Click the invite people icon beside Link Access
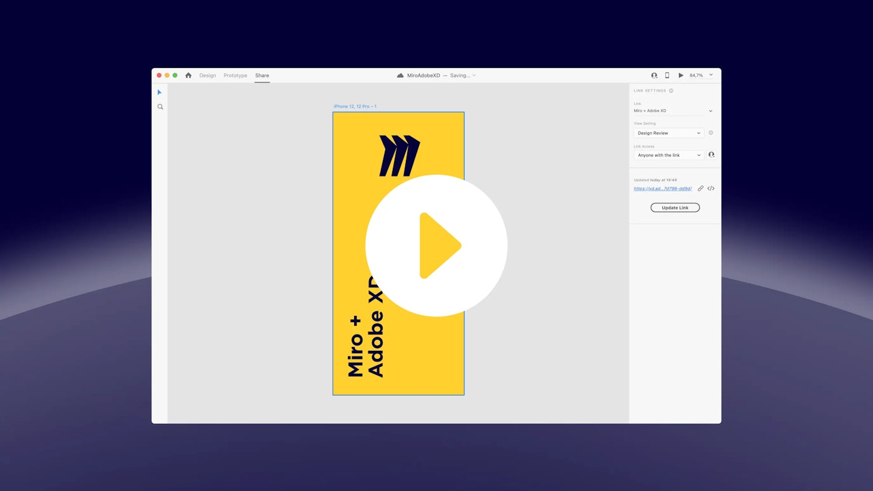The height and width of the screenshot is (491, 873). pos(711,155)
